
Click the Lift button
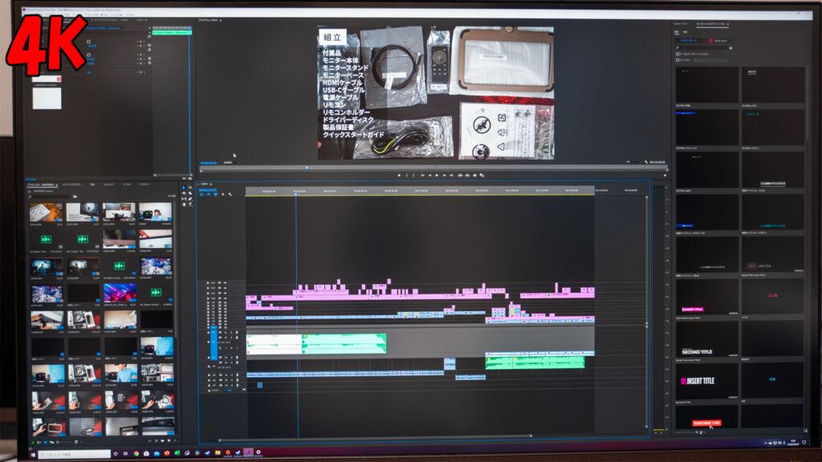click(x=460, y=176)
